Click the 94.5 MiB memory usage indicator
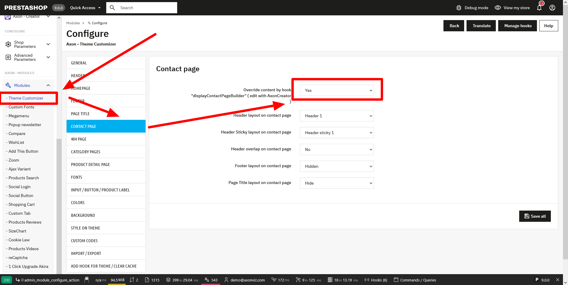 (117, 280)
